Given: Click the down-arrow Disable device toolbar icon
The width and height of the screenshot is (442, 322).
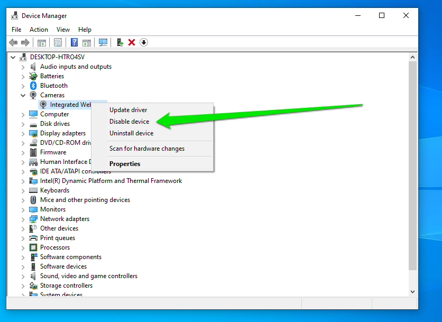Looking at the screenshot, I should point(144,42).
